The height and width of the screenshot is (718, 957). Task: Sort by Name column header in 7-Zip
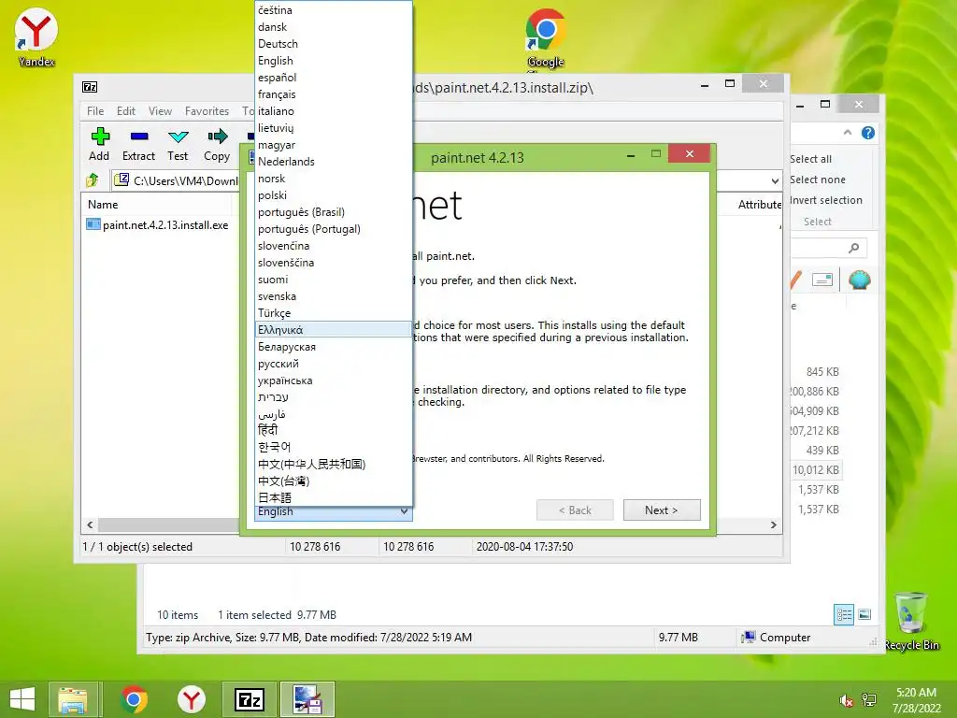[156, 205]
